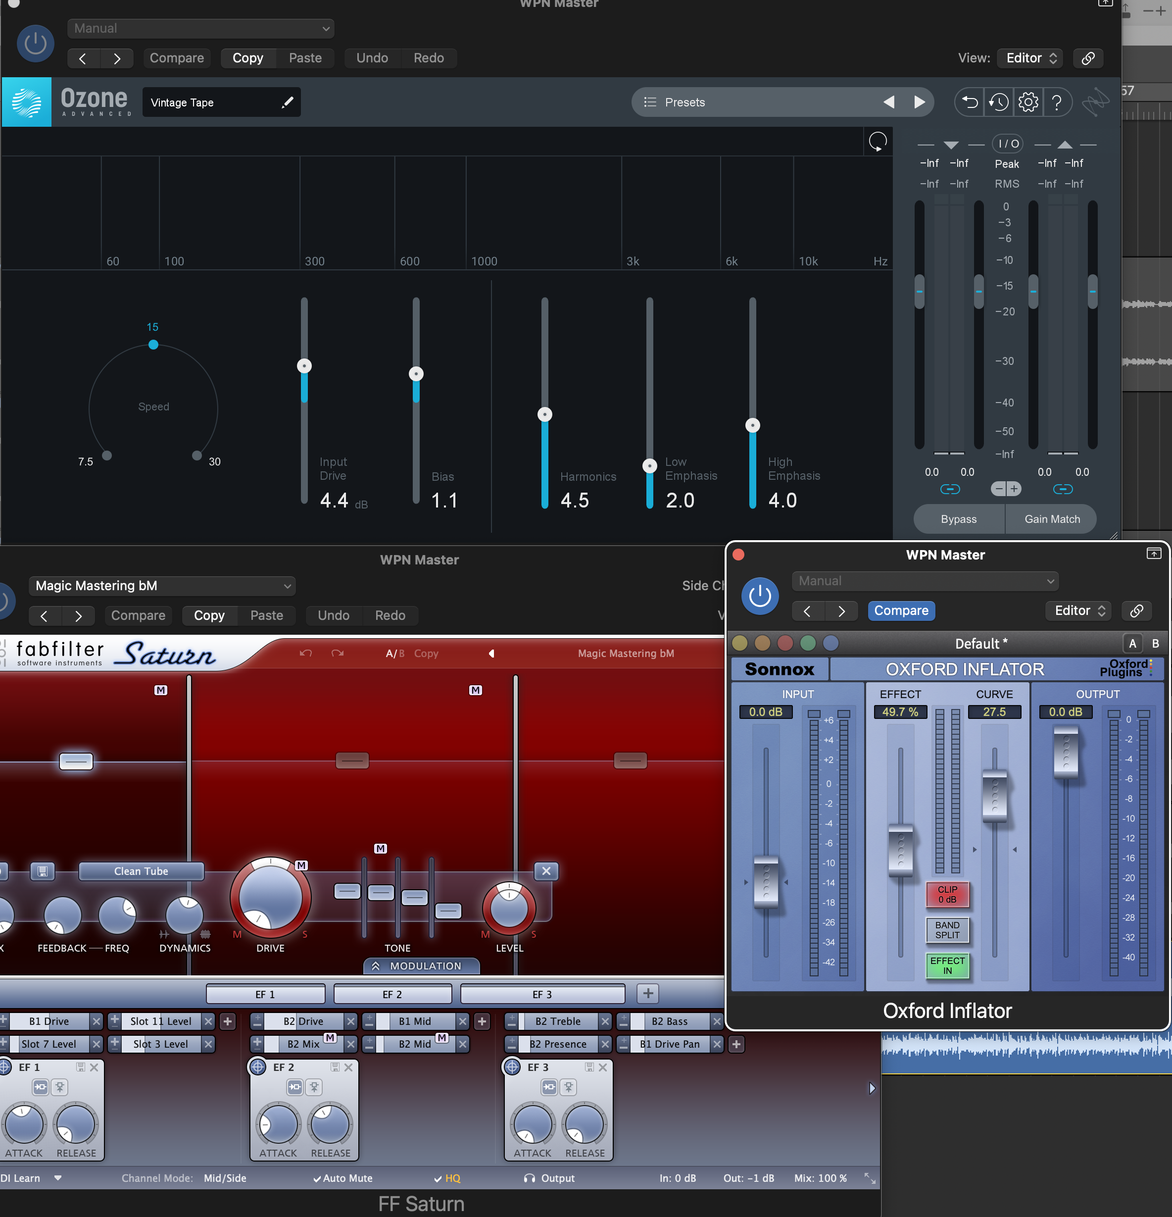Remove Saturn band with X button
The height and width of the screenshot is (1217, 1172).
click(546, 871)
